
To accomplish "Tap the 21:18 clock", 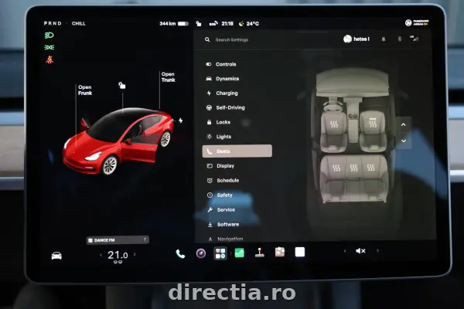I will [227, 24].
